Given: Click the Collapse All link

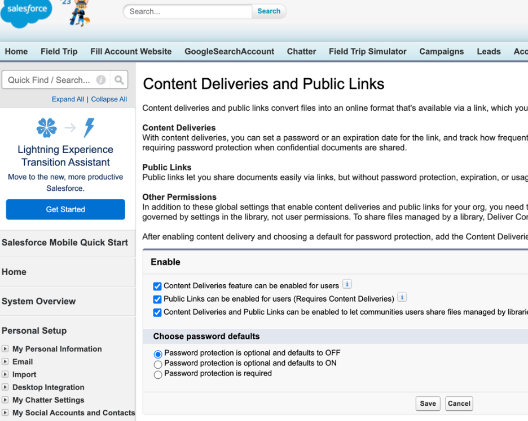Looking at the screenshot, I should coord(109,99).
